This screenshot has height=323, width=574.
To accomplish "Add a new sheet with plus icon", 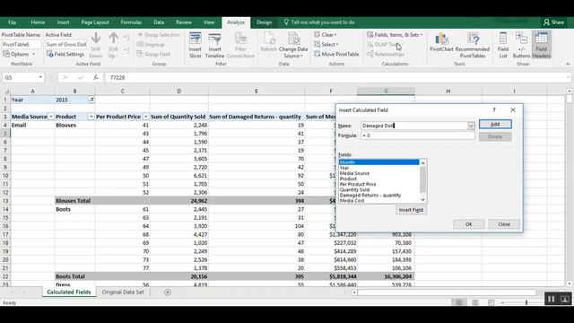I will tap(168, 292).
